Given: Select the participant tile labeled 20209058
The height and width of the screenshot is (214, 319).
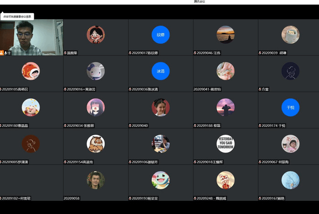Looking at the screenshot, I should click(95, 182).
